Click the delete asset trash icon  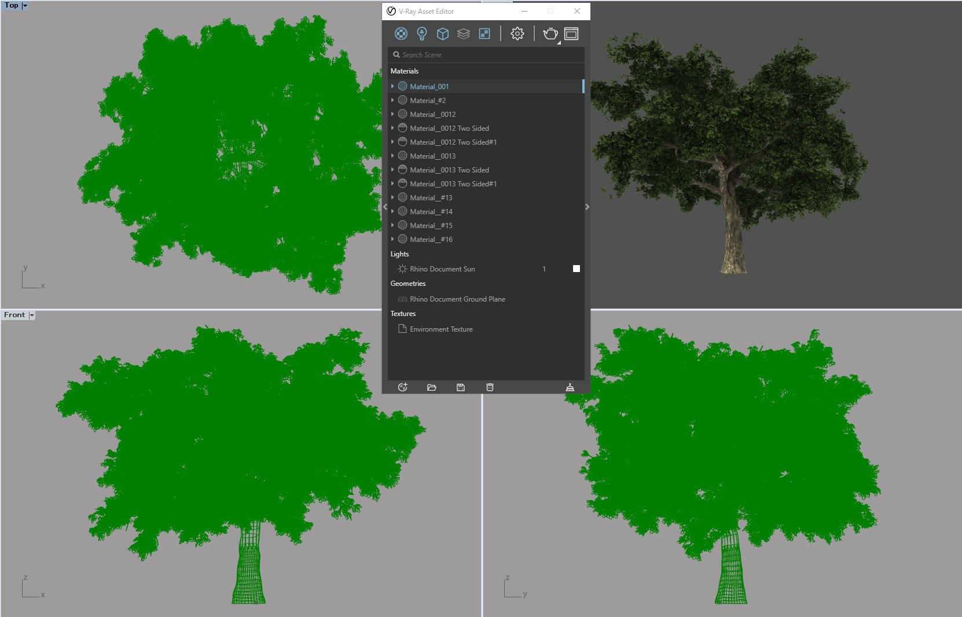coord(490,387)
